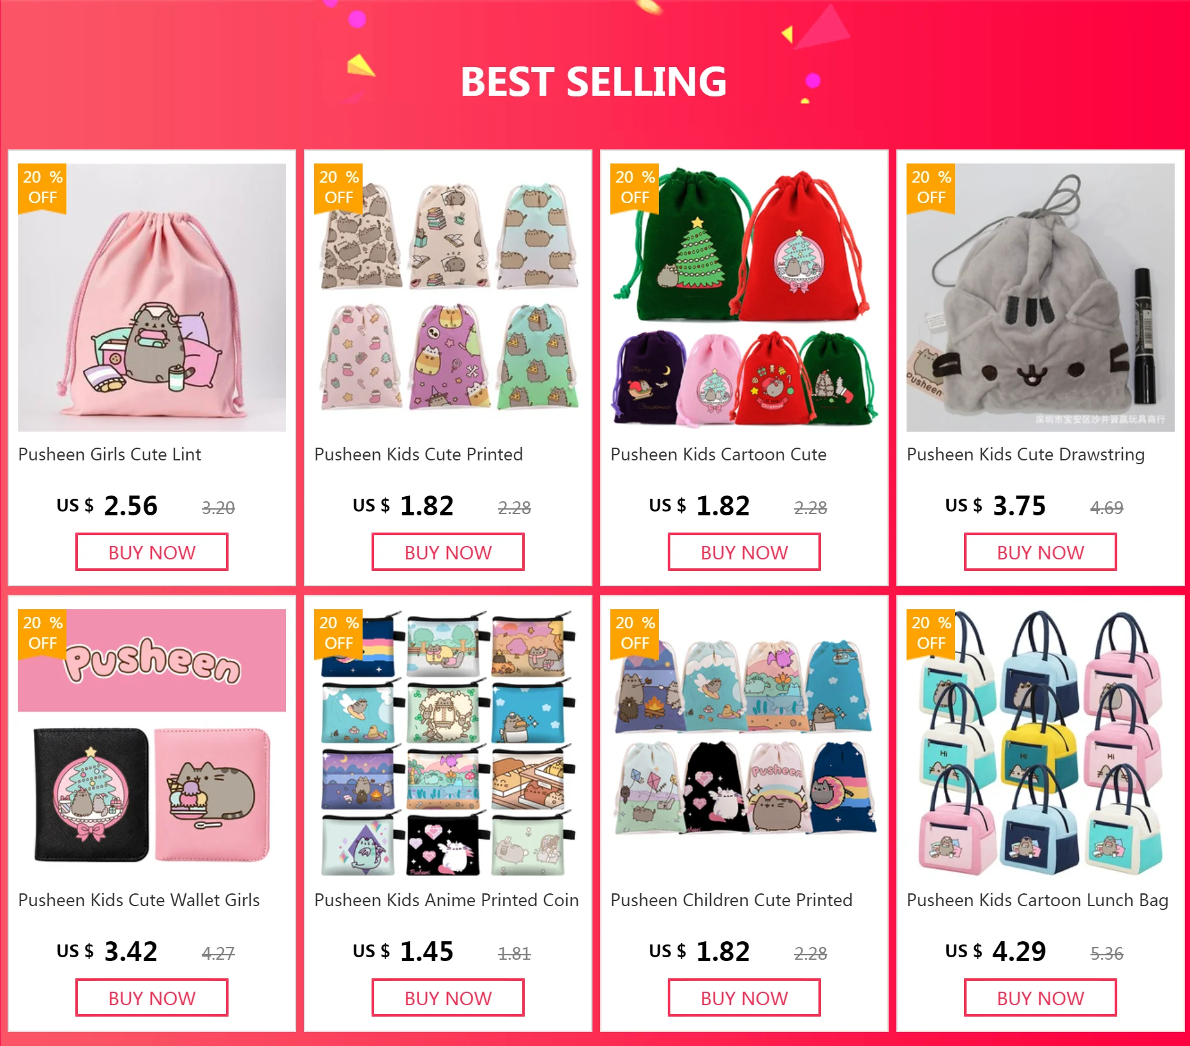Screen dimensions: 1190x1046
Task: Open the Pusheen wallet product image
Action: click(152, 743)
